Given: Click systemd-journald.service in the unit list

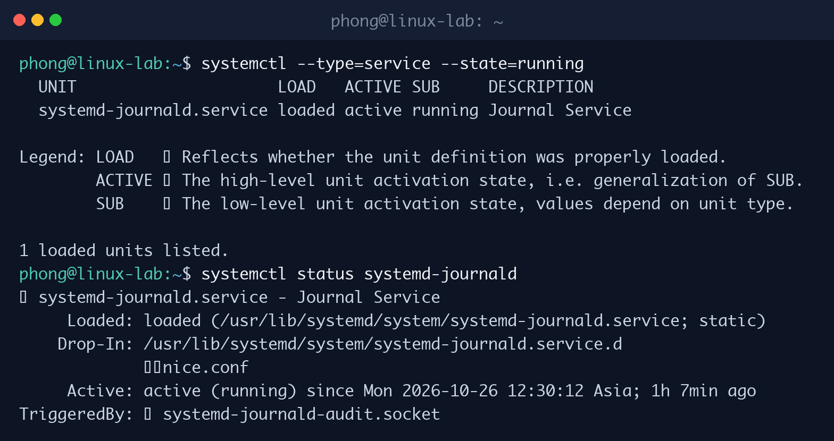Looking at the screenshot, I should (153, 111).
